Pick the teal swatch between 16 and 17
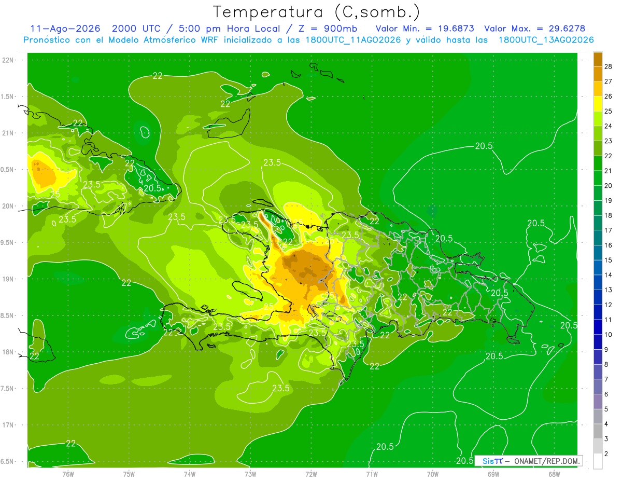622x481 pixels. [598, 238]
